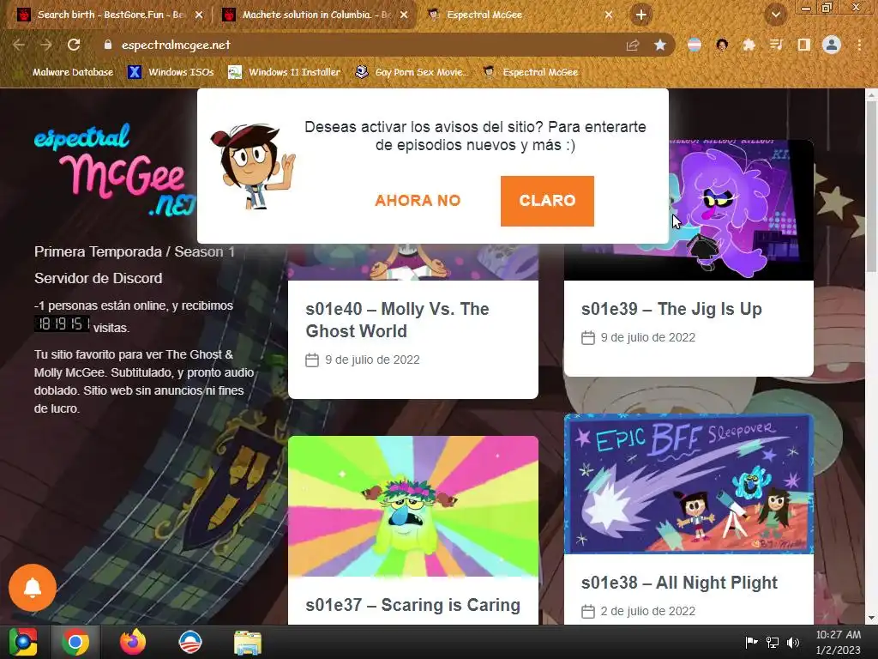Viewport: 878px width, 659px height.
Task: Open Servidor de Discord link
Action: tap(98, 279)
